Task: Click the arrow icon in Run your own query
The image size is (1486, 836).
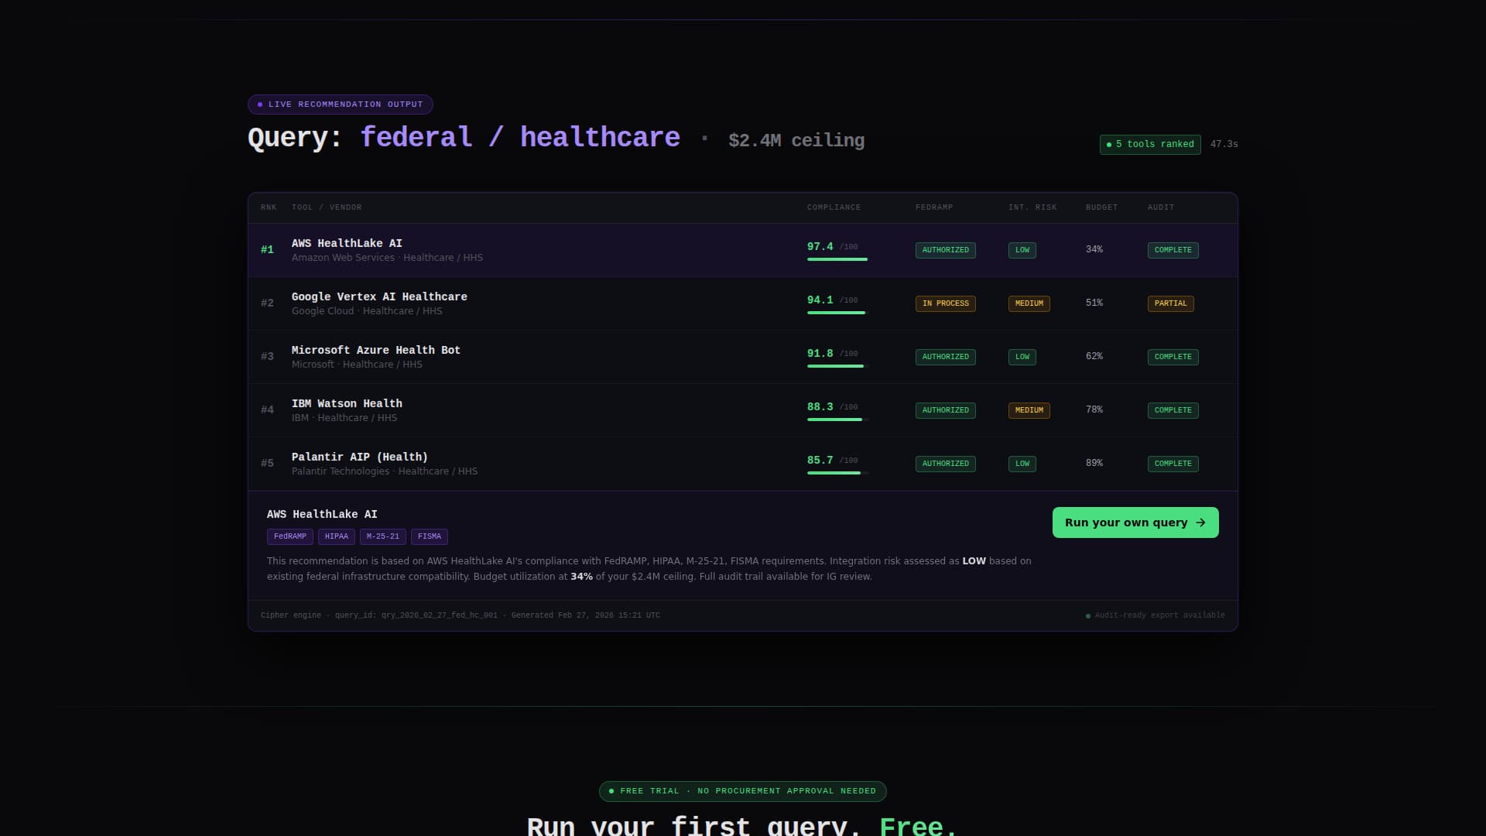Action: [1200, 522]
